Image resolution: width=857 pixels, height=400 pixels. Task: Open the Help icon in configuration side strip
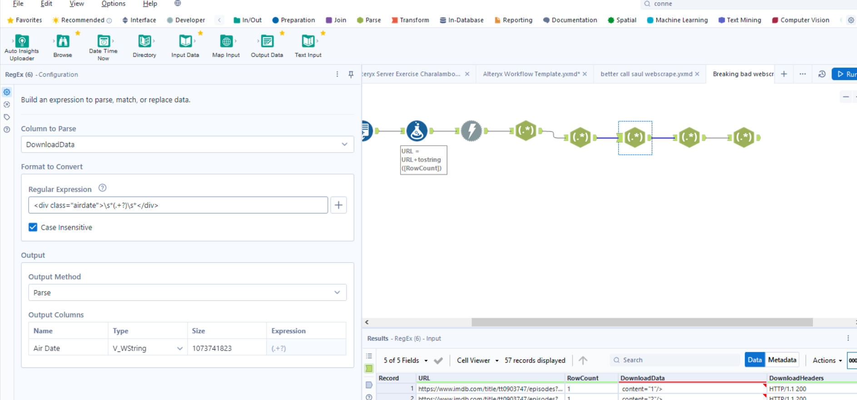click(x=7, y=129)
